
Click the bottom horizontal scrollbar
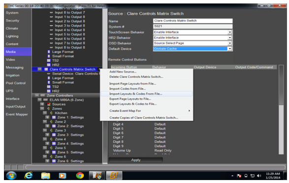156,167
